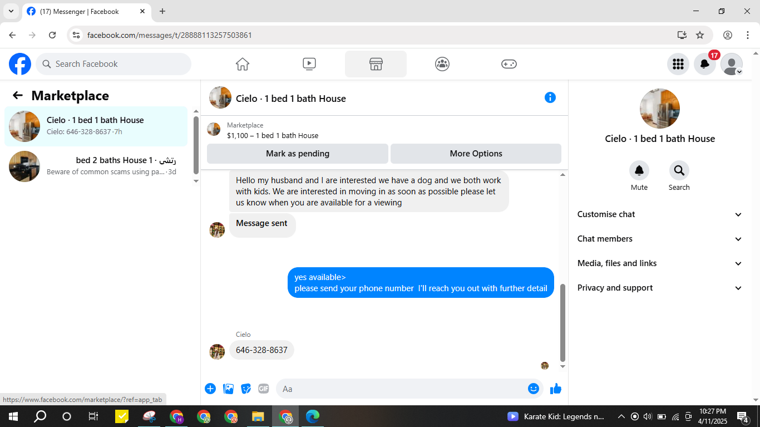The height and width of the screenshot is (427, 760).
Task: Open the $1,100 – 1 bed 1 bath listing
Action: 273,135
